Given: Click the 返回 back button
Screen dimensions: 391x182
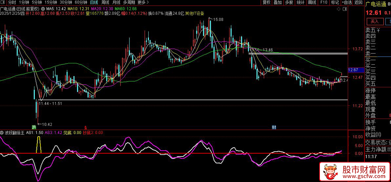Looking at the screenshot, I should [358, 2].
